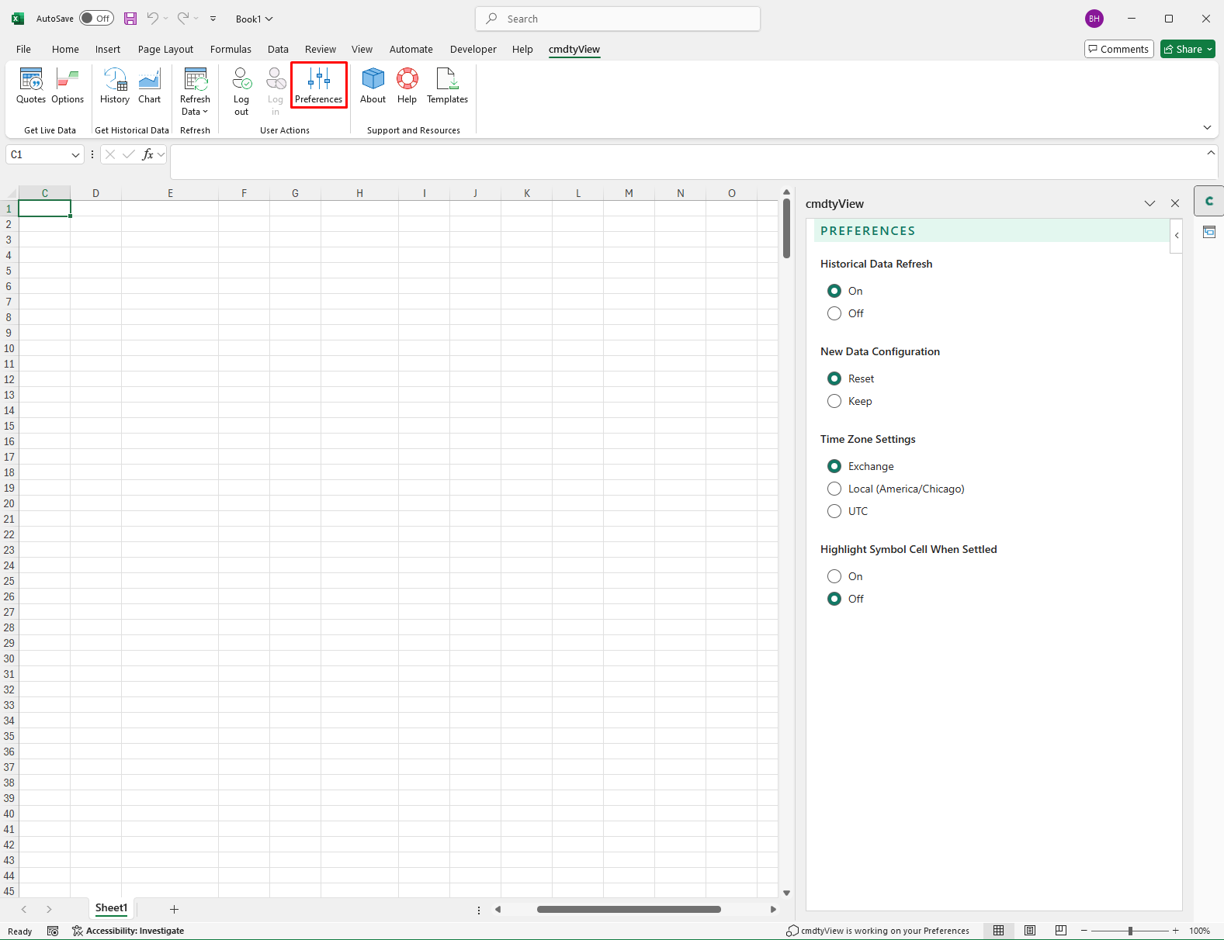
Task: Click the Redo arrow icon
Action: click(x=183, y=19)
